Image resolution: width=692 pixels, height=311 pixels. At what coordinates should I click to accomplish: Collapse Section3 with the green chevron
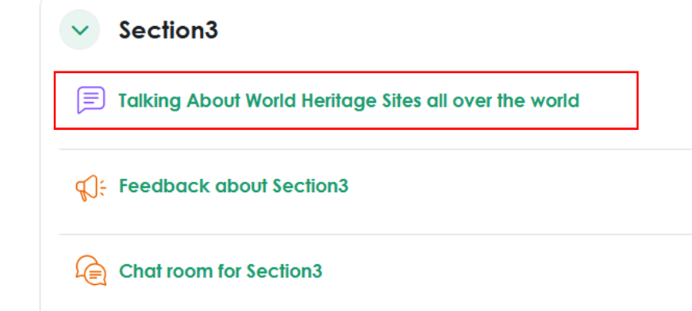(80, 31)
